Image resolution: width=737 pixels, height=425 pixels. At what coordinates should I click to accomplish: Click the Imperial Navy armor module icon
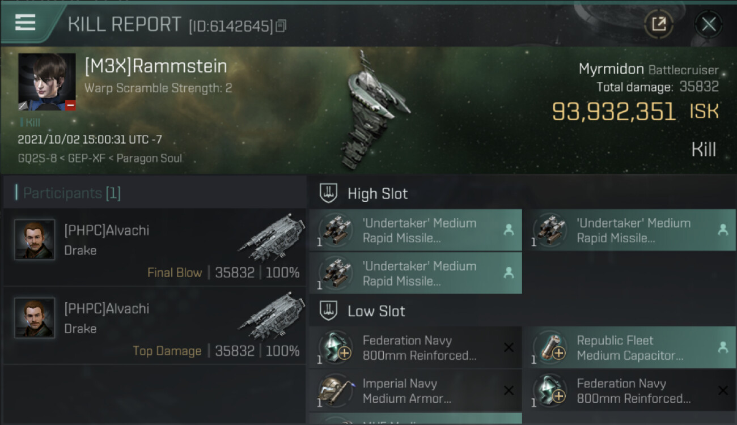335,391
